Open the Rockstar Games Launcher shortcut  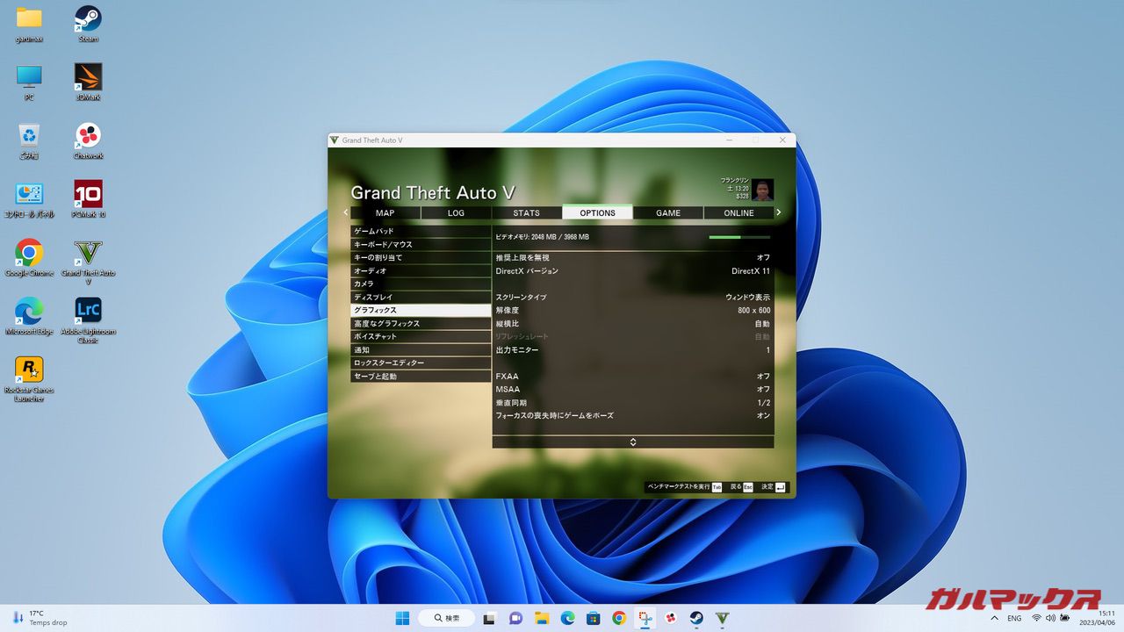tap(29, 370)
